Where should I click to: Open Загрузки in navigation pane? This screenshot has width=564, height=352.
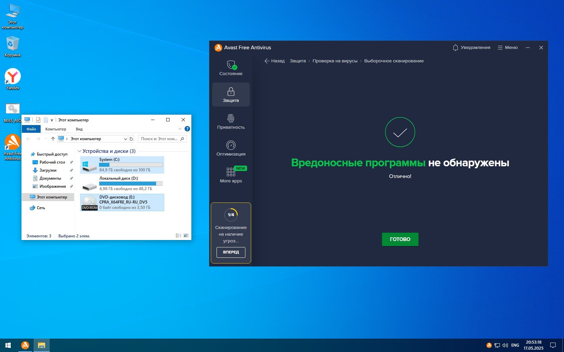[x=45, y=170]
